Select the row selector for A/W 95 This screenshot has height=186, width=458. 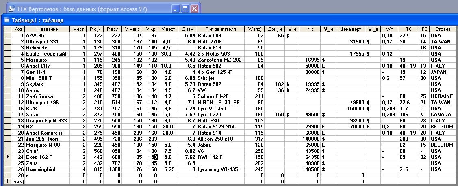(x=7, y=35)
